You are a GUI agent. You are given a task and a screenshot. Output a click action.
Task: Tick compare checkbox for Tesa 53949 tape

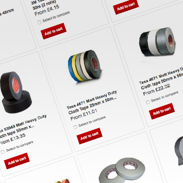pos(3,152)
